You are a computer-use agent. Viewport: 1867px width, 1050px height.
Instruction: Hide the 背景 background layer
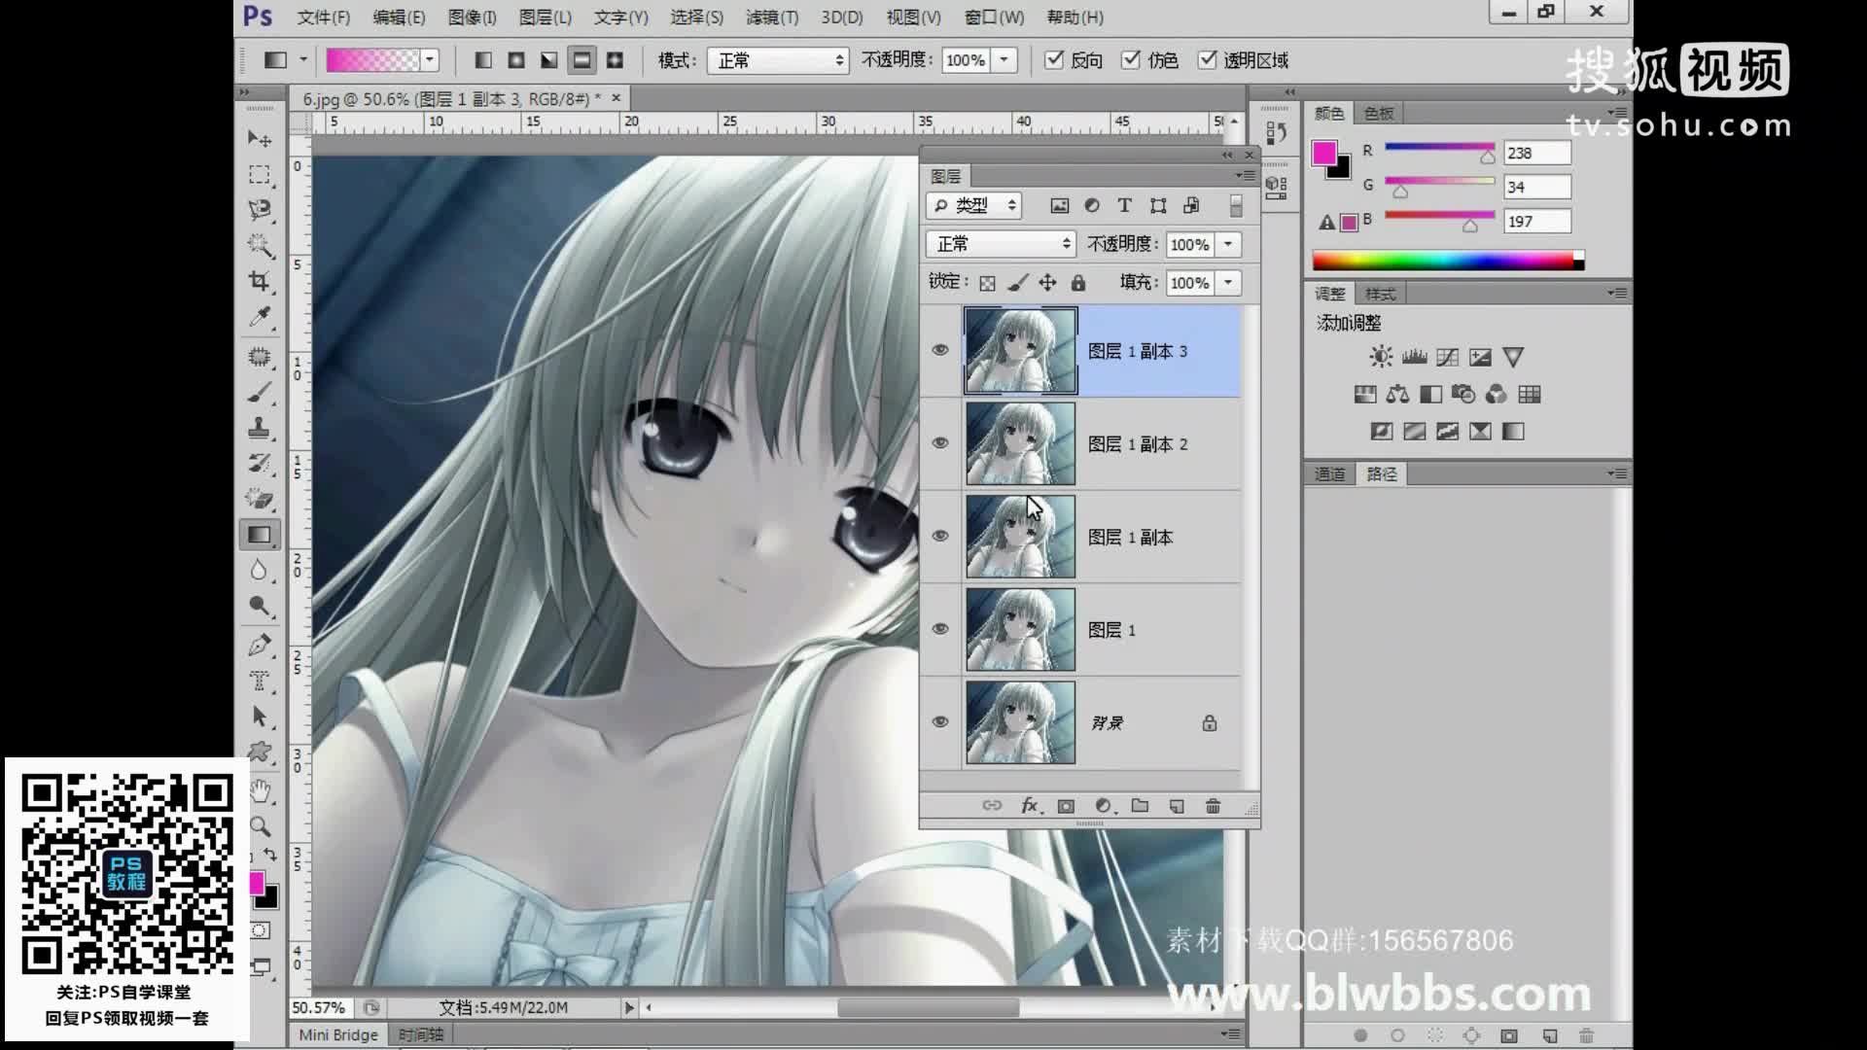pos(940,721)
